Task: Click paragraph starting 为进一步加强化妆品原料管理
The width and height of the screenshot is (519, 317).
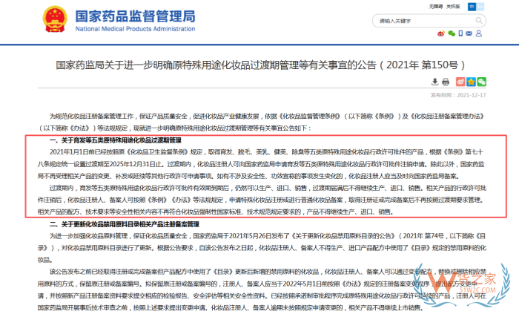Action: (262, 248)
